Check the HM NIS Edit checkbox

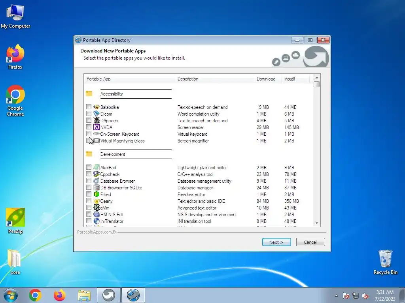pyautogui.click(x=89, y=214)
